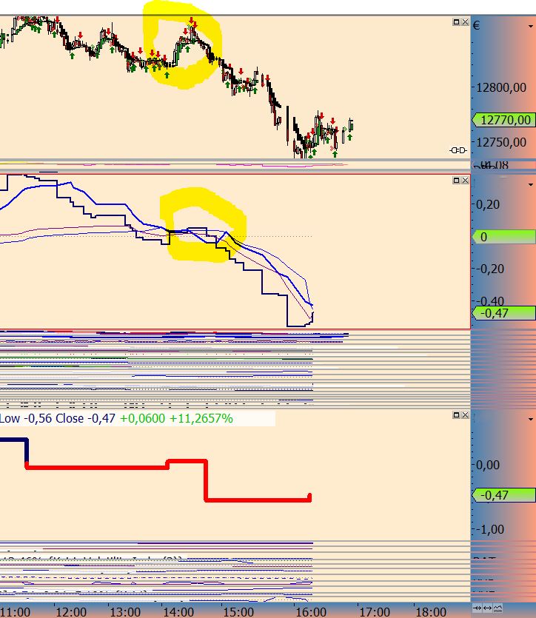This screenshot has height=618, width=536.
Task: Open the middle indicator pane's axis dropdown arrow
Action: tap(531, 184)
